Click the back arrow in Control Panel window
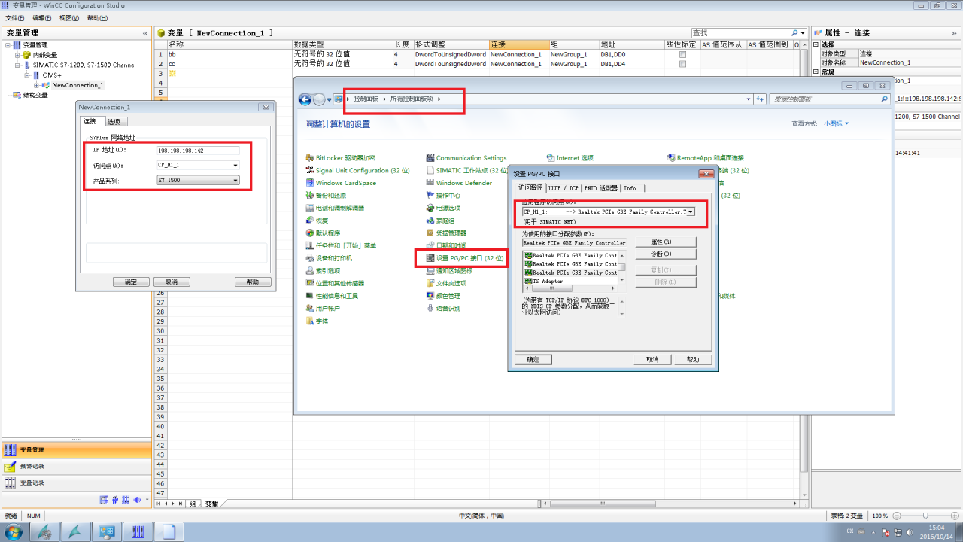This screenshot has height=542, width=963. 305,99
